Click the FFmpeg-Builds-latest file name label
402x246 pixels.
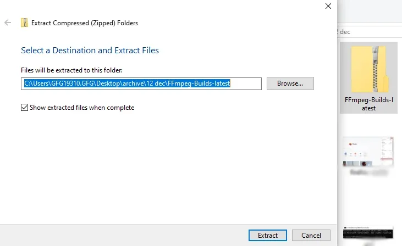click(368, 104)
